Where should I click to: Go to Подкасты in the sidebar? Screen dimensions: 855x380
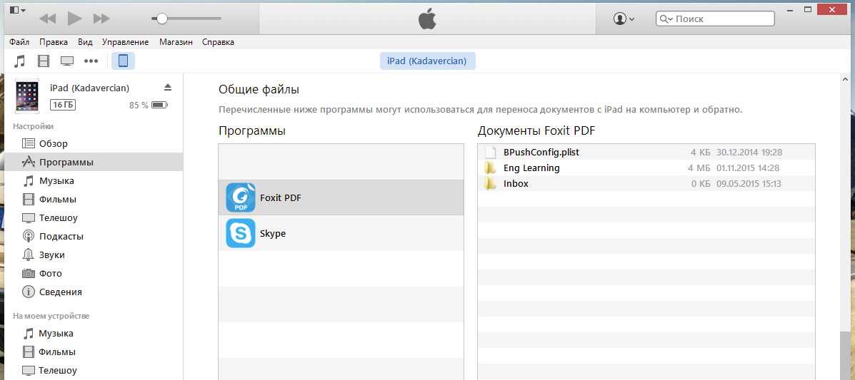click(61, 236)
